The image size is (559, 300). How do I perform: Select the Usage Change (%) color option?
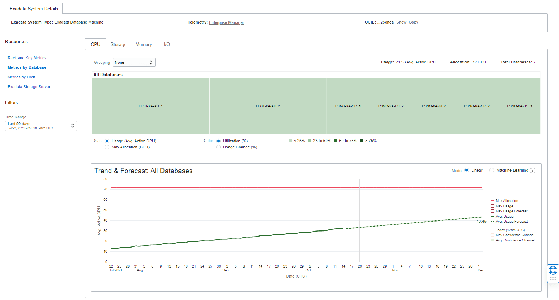[x=218, y=147]
